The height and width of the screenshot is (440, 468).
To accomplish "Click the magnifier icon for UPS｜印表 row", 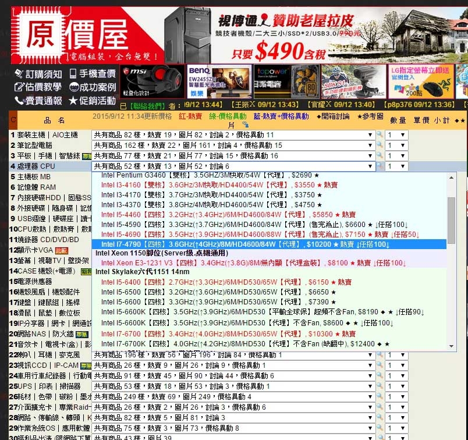I will point(380,386).
